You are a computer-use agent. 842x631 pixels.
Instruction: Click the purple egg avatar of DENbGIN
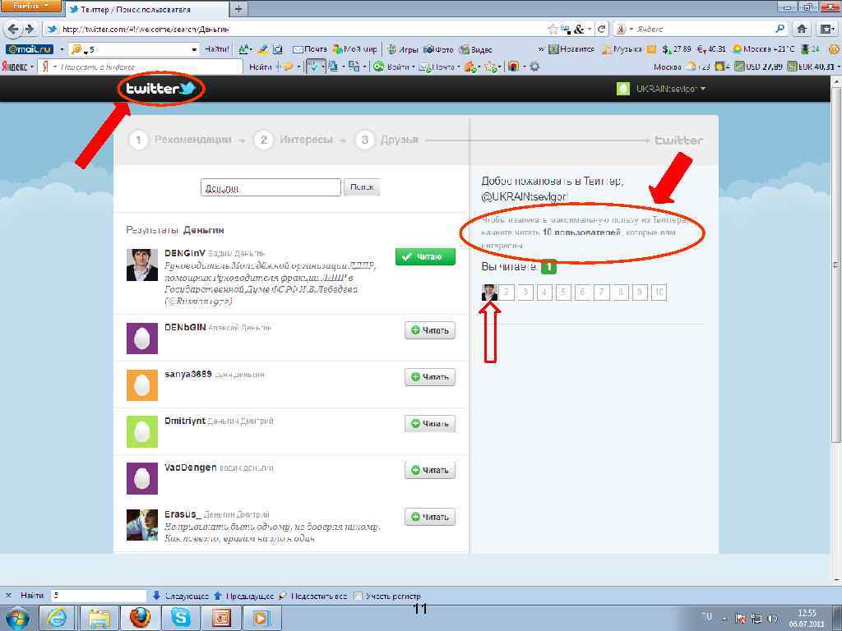click(x=141, y=338)
